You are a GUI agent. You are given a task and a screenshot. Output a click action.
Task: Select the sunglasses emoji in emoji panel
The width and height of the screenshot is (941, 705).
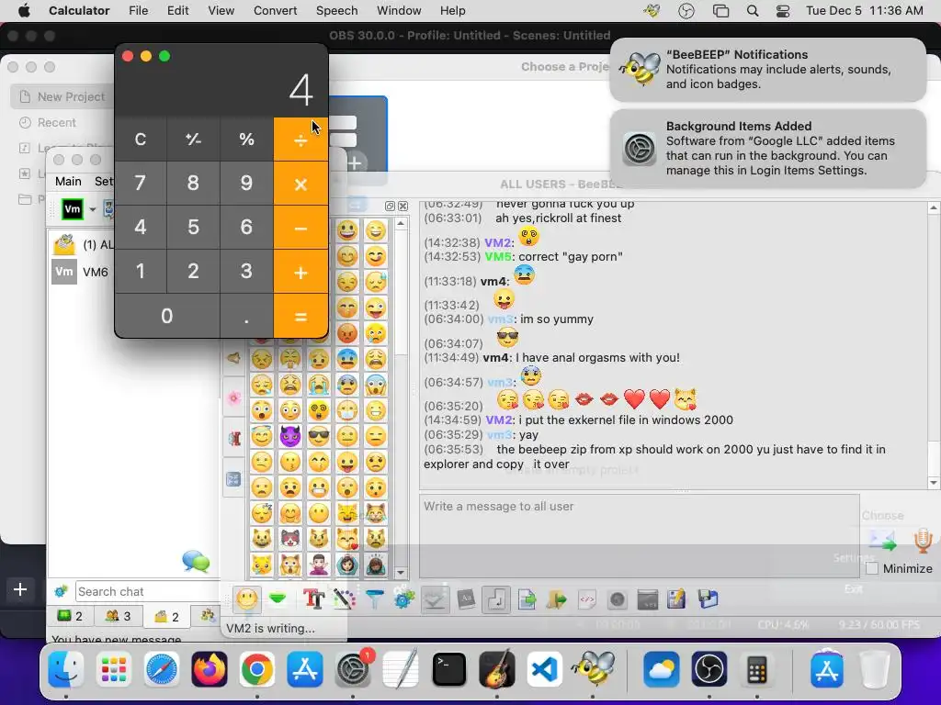[319, 436]
